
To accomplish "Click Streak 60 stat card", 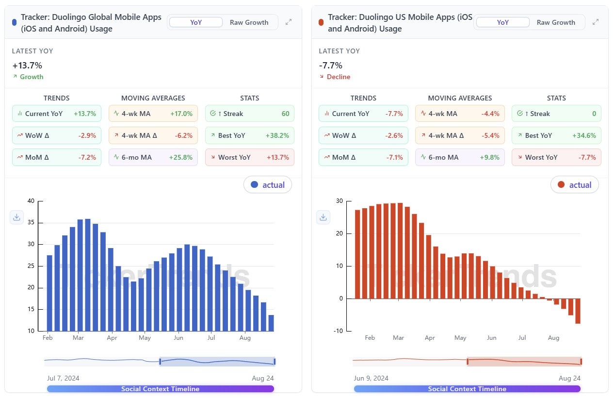I will (250, 114).
